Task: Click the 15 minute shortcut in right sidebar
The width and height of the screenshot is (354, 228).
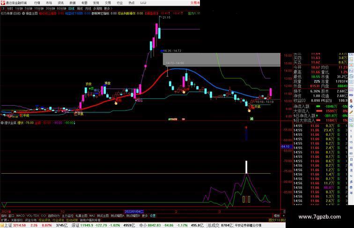Action: tap(351, 142)
